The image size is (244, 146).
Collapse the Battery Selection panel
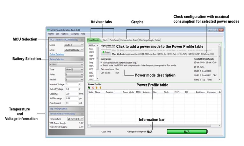(x=82, y=59)
